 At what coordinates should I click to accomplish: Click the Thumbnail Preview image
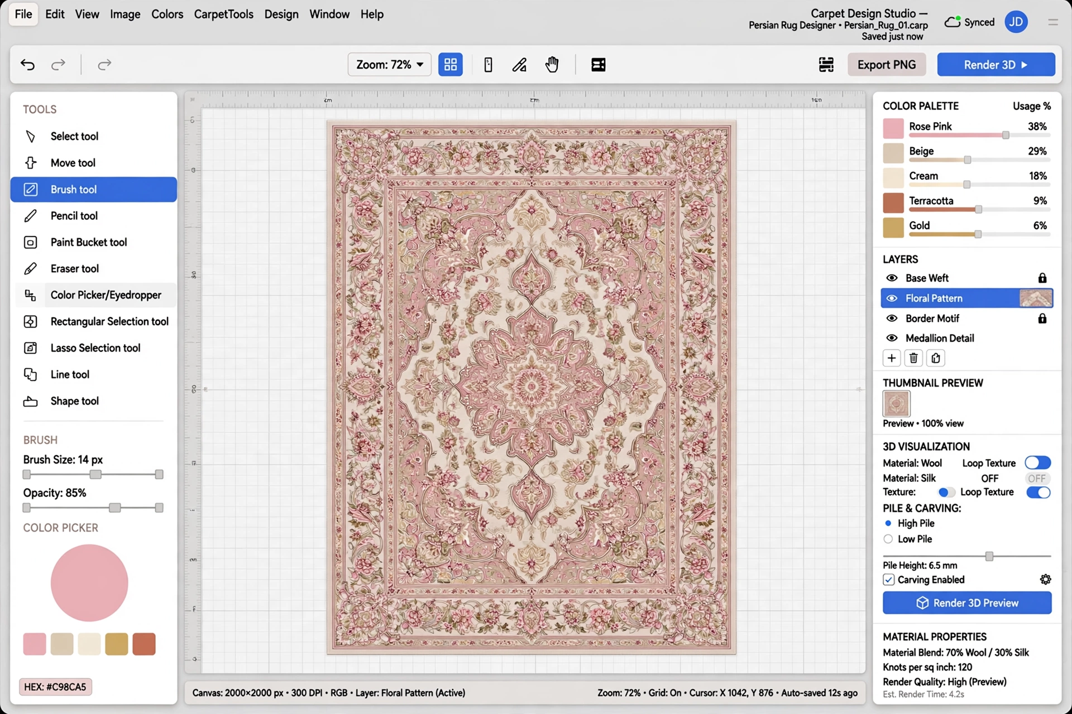(x=897, y=404)
